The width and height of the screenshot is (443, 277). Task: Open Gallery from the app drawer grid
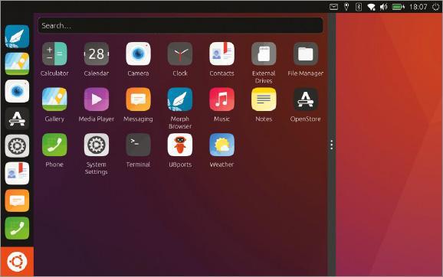point(54,99)
